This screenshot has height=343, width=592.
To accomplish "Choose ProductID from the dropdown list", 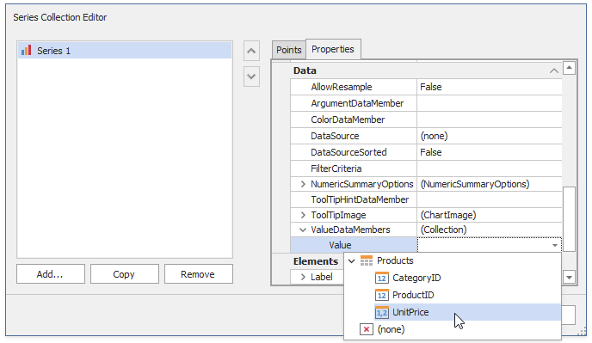I will pyautogui.click(x=413, y=295).
